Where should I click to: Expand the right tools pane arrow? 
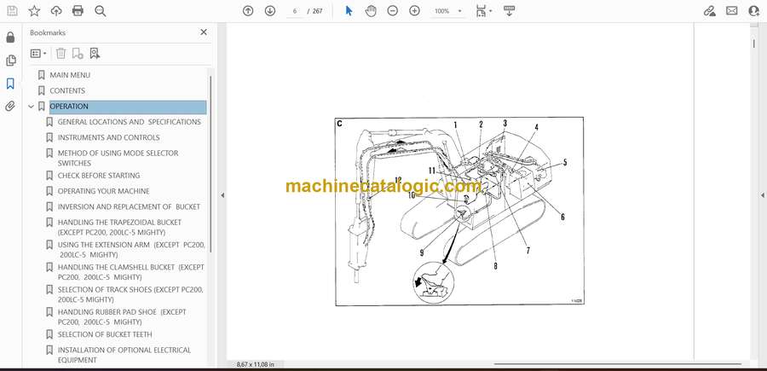[x=762, y=195]
